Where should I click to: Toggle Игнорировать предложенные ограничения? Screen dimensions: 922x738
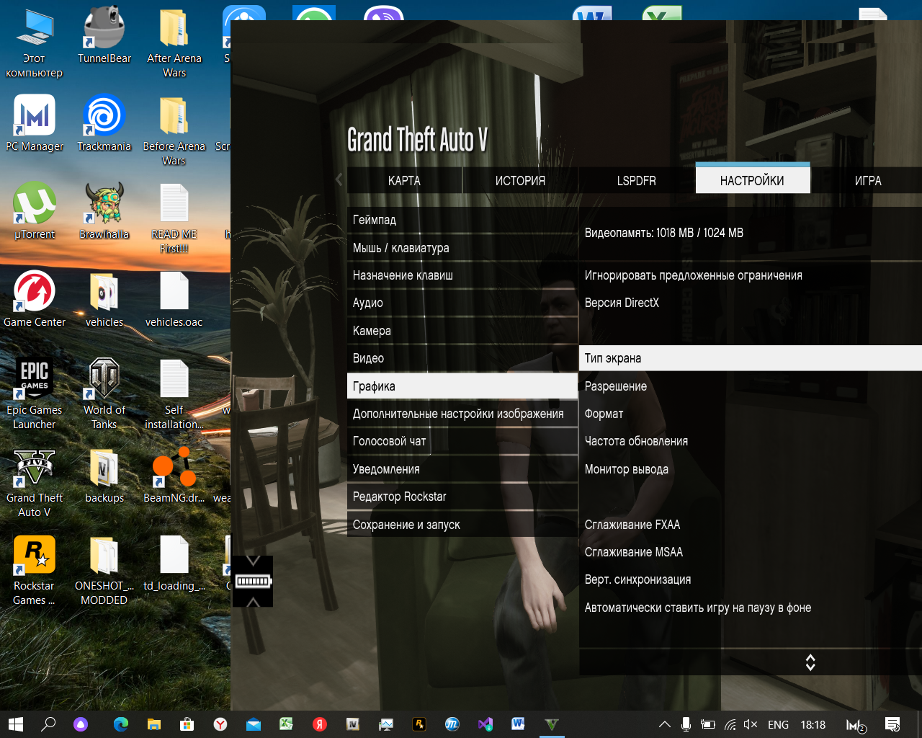click(751, 275)
